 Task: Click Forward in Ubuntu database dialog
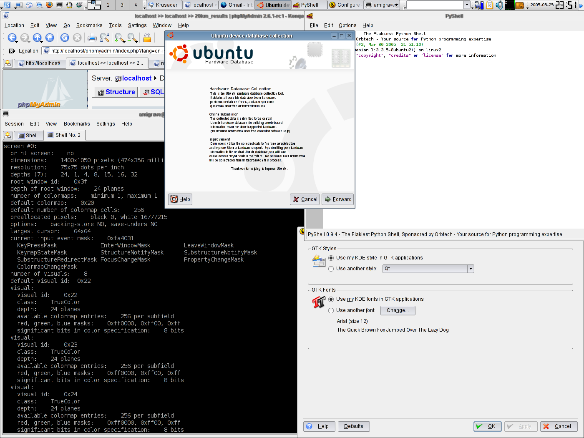pyautogui.click(x=338, y=199)
